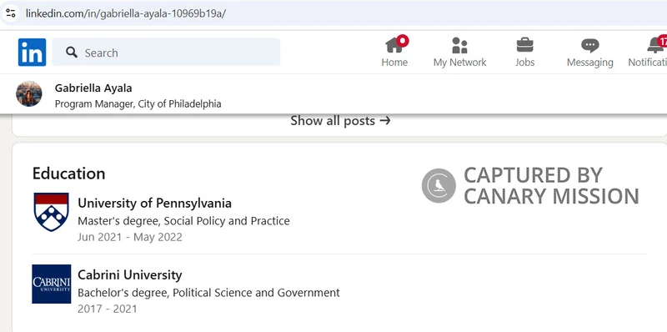Click the Cabrini University logo
This screenshot has height=332, width=667.
click(x=52, y=284)
